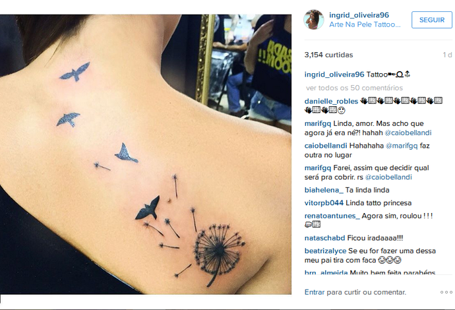Open ingrid_oliveira96 profile avatar picture
The width and height of the screenshot is (455, 310).
[313, 19]
